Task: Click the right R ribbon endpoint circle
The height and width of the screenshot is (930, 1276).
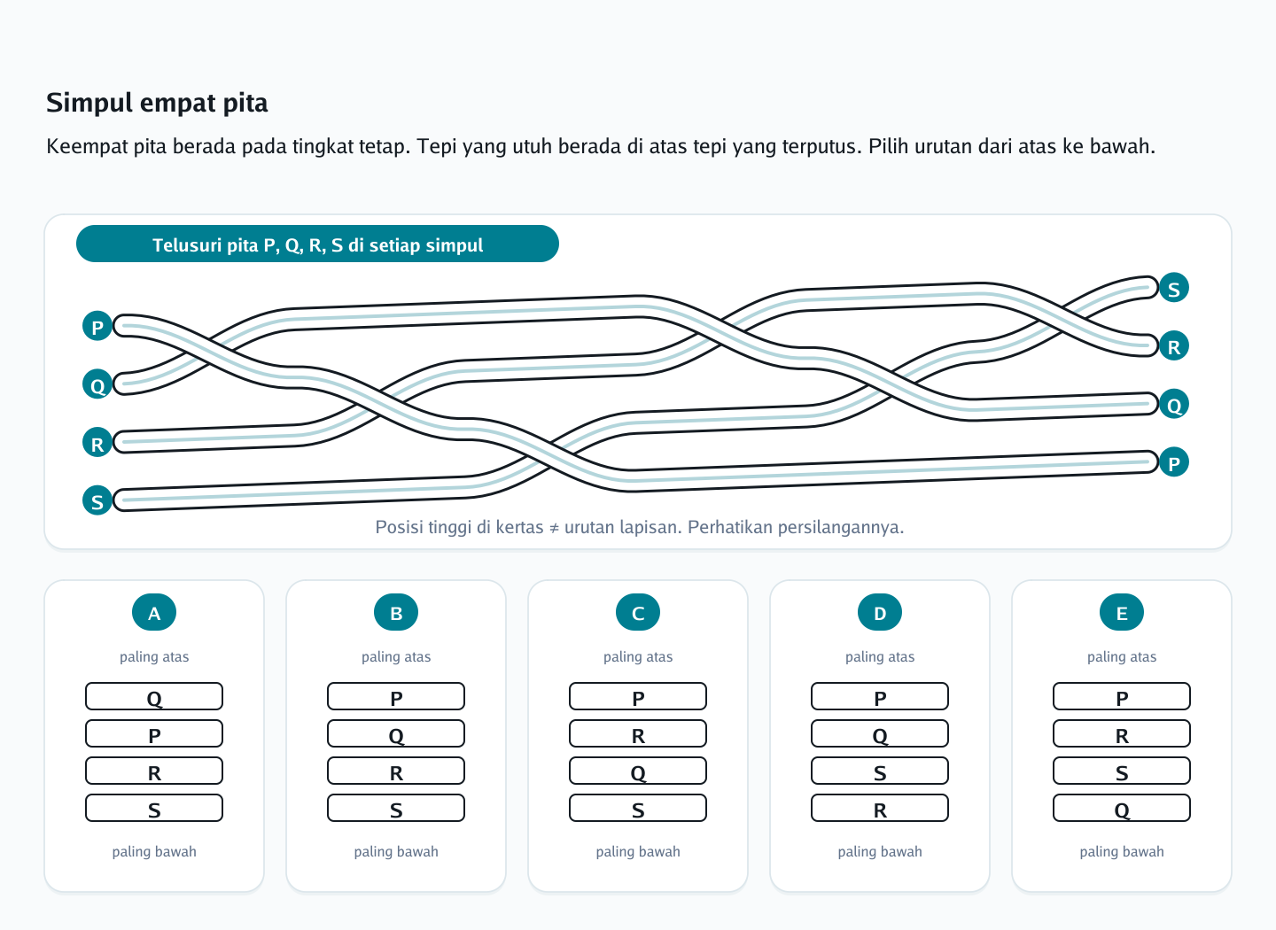Action: 1174,346
